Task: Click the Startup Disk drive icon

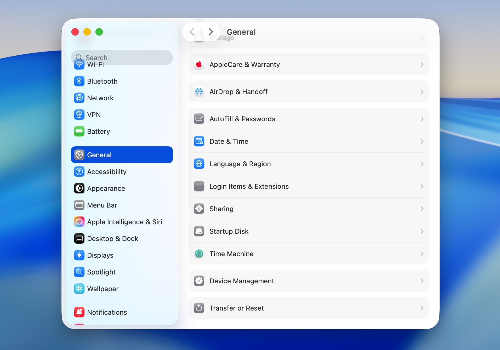Action: (199, 231)
